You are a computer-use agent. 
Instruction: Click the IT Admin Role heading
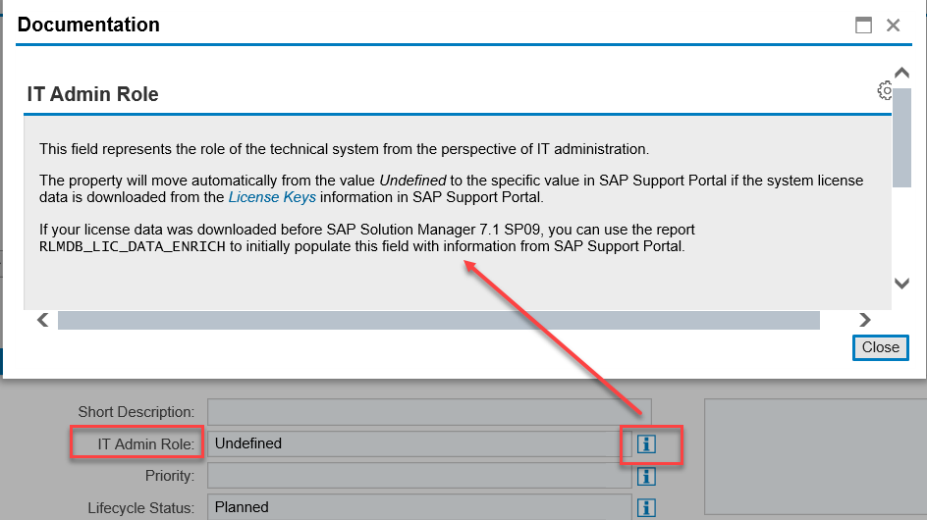click(x=93, y=94)
